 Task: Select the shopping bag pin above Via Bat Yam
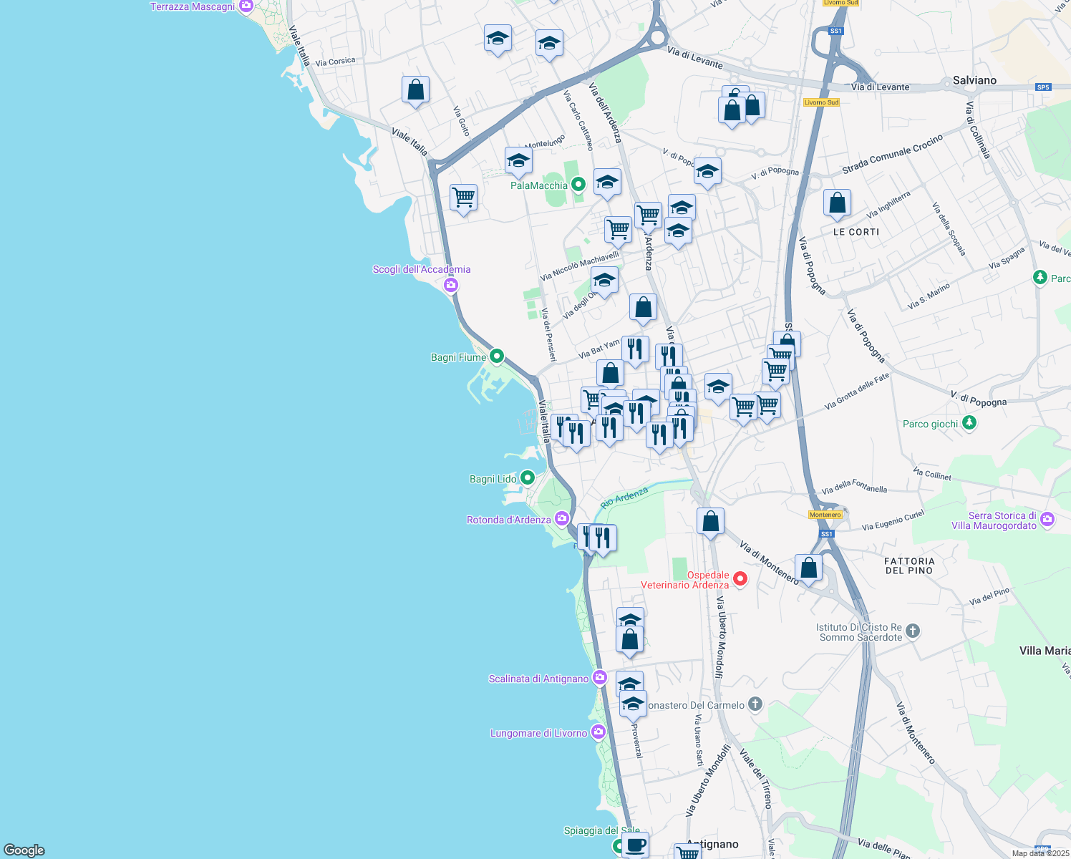pyautogui.click(x=643, y=309)
